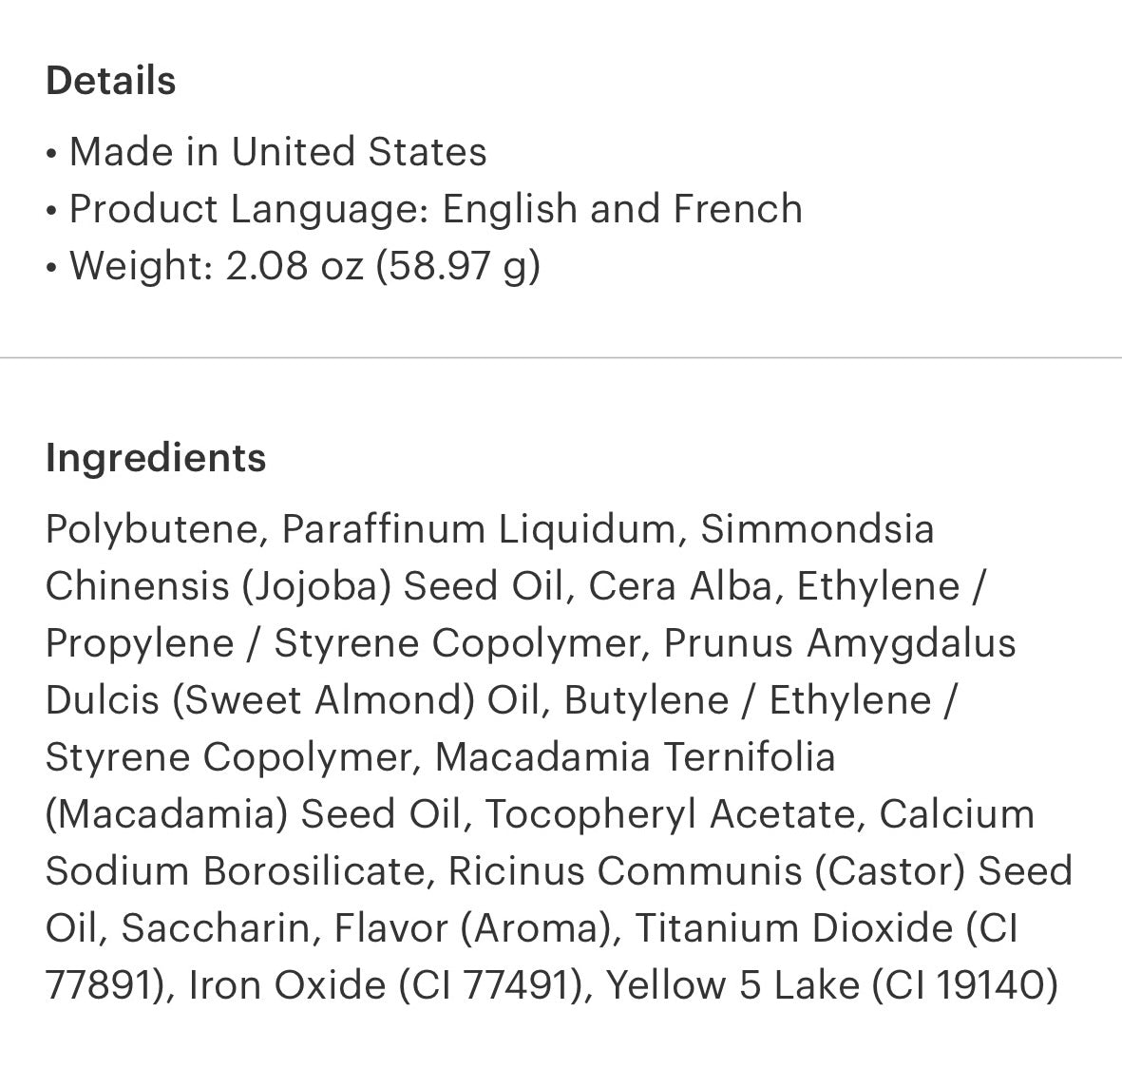
Task: Tap the Prunus Amygdalus ingredient text
Action: [839, 643]
